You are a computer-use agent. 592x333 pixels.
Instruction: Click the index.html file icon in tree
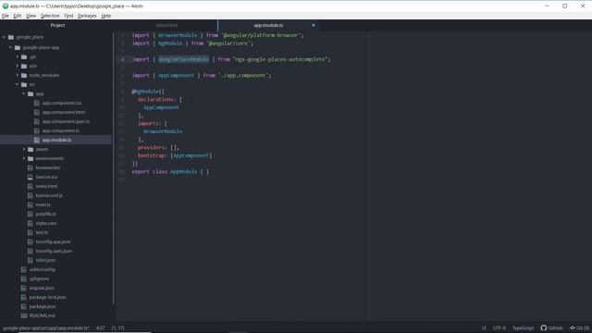point(31,186)
